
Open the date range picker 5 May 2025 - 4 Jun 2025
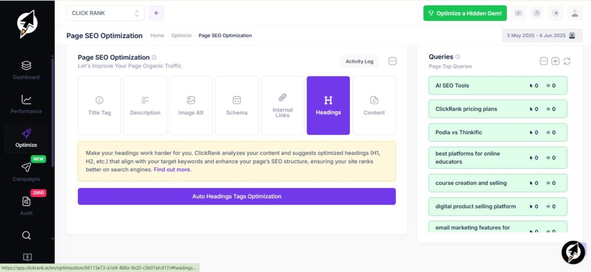[541, 35]
